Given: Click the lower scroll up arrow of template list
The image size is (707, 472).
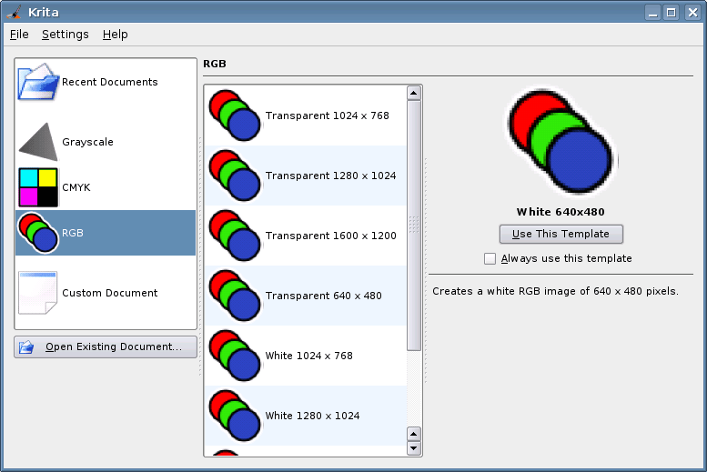Looking at the screenshot, I should [x=414, y=434].
